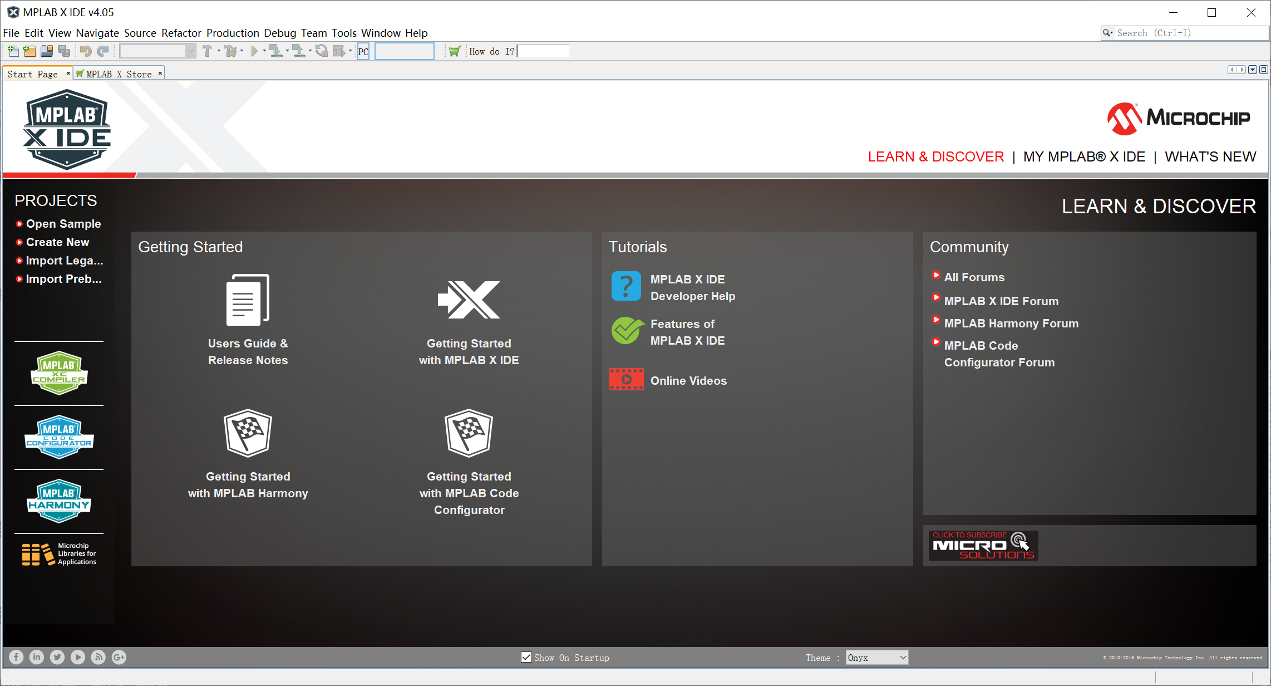Switch to the MPLAB X Store tab
The width and height of the screenshot is (1271, 686).
coord(119,74)
